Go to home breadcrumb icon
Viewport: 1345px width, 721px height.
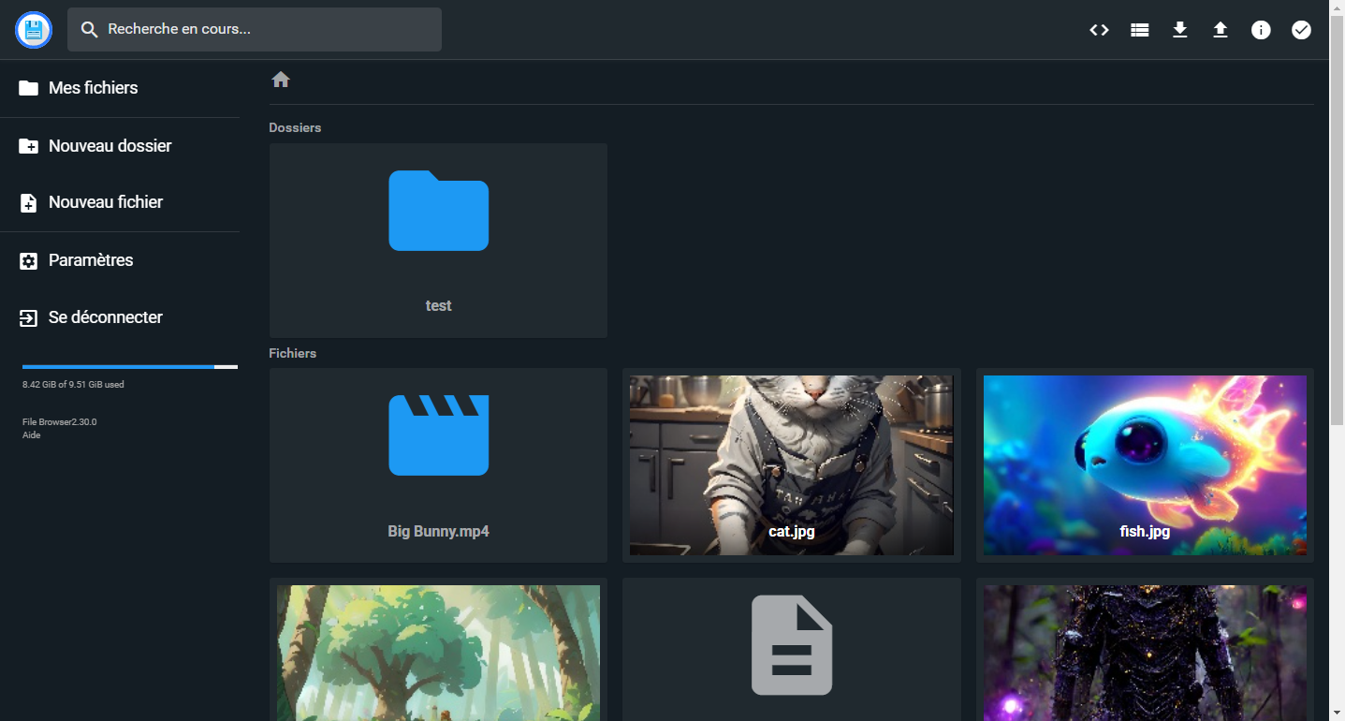coord(281,80)
